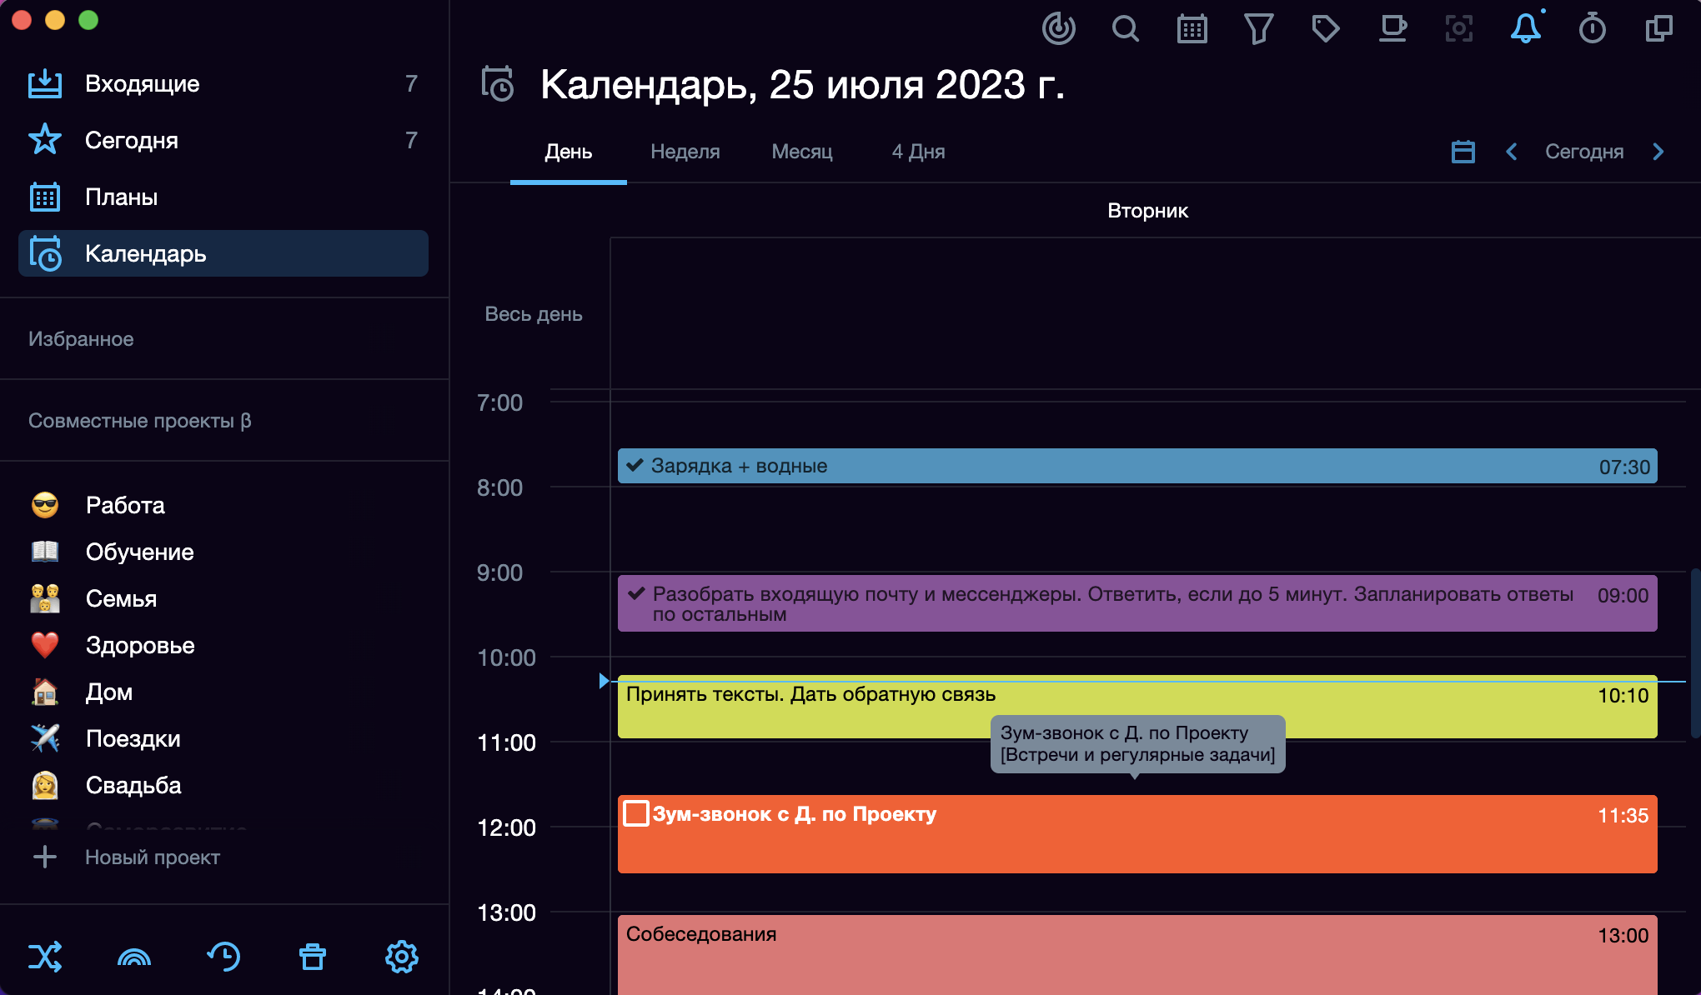This screenshot has width=1701, height=995.
Task: Open notifications bell icon
Action: point(1526,28)
